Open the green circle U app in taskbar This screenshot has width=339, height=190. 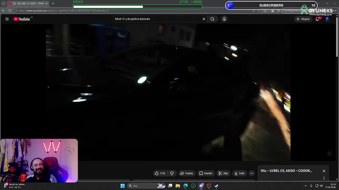pos(193,186)
